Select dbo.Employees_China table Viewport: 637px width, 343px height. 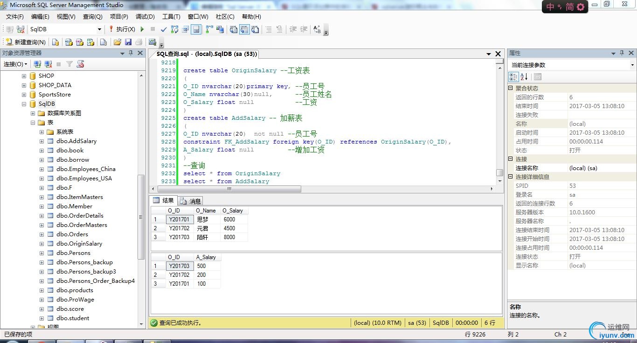86,169
